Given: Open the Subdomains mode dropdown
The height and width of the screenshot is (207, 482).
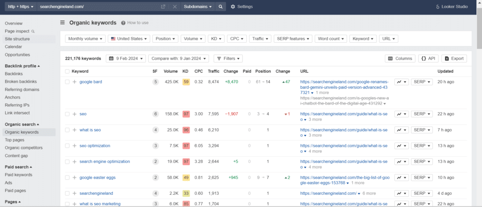Looking at the screenshot, I should pyautogui.click(x=198, y=7).
